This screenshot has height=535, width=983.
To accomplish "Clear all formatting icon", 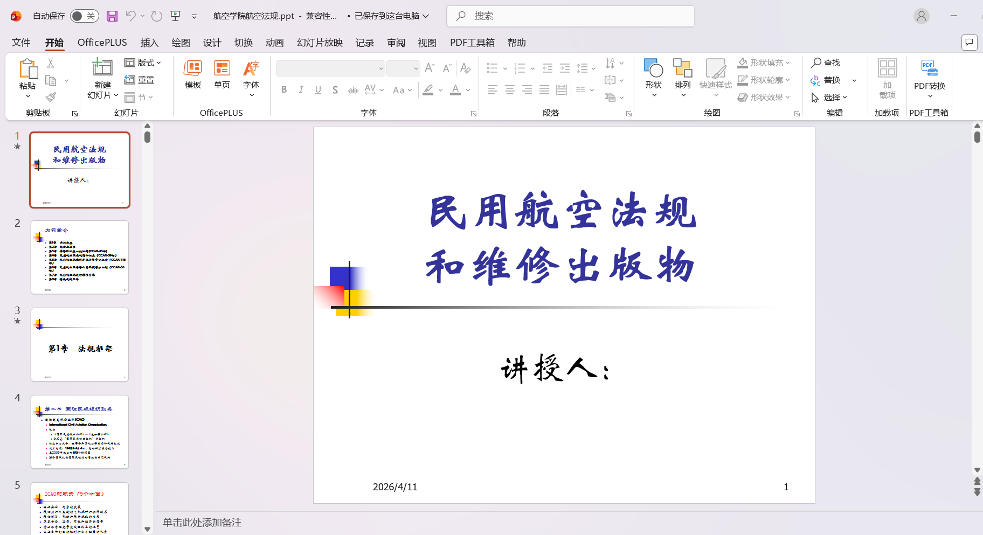I will coord(466,68).
